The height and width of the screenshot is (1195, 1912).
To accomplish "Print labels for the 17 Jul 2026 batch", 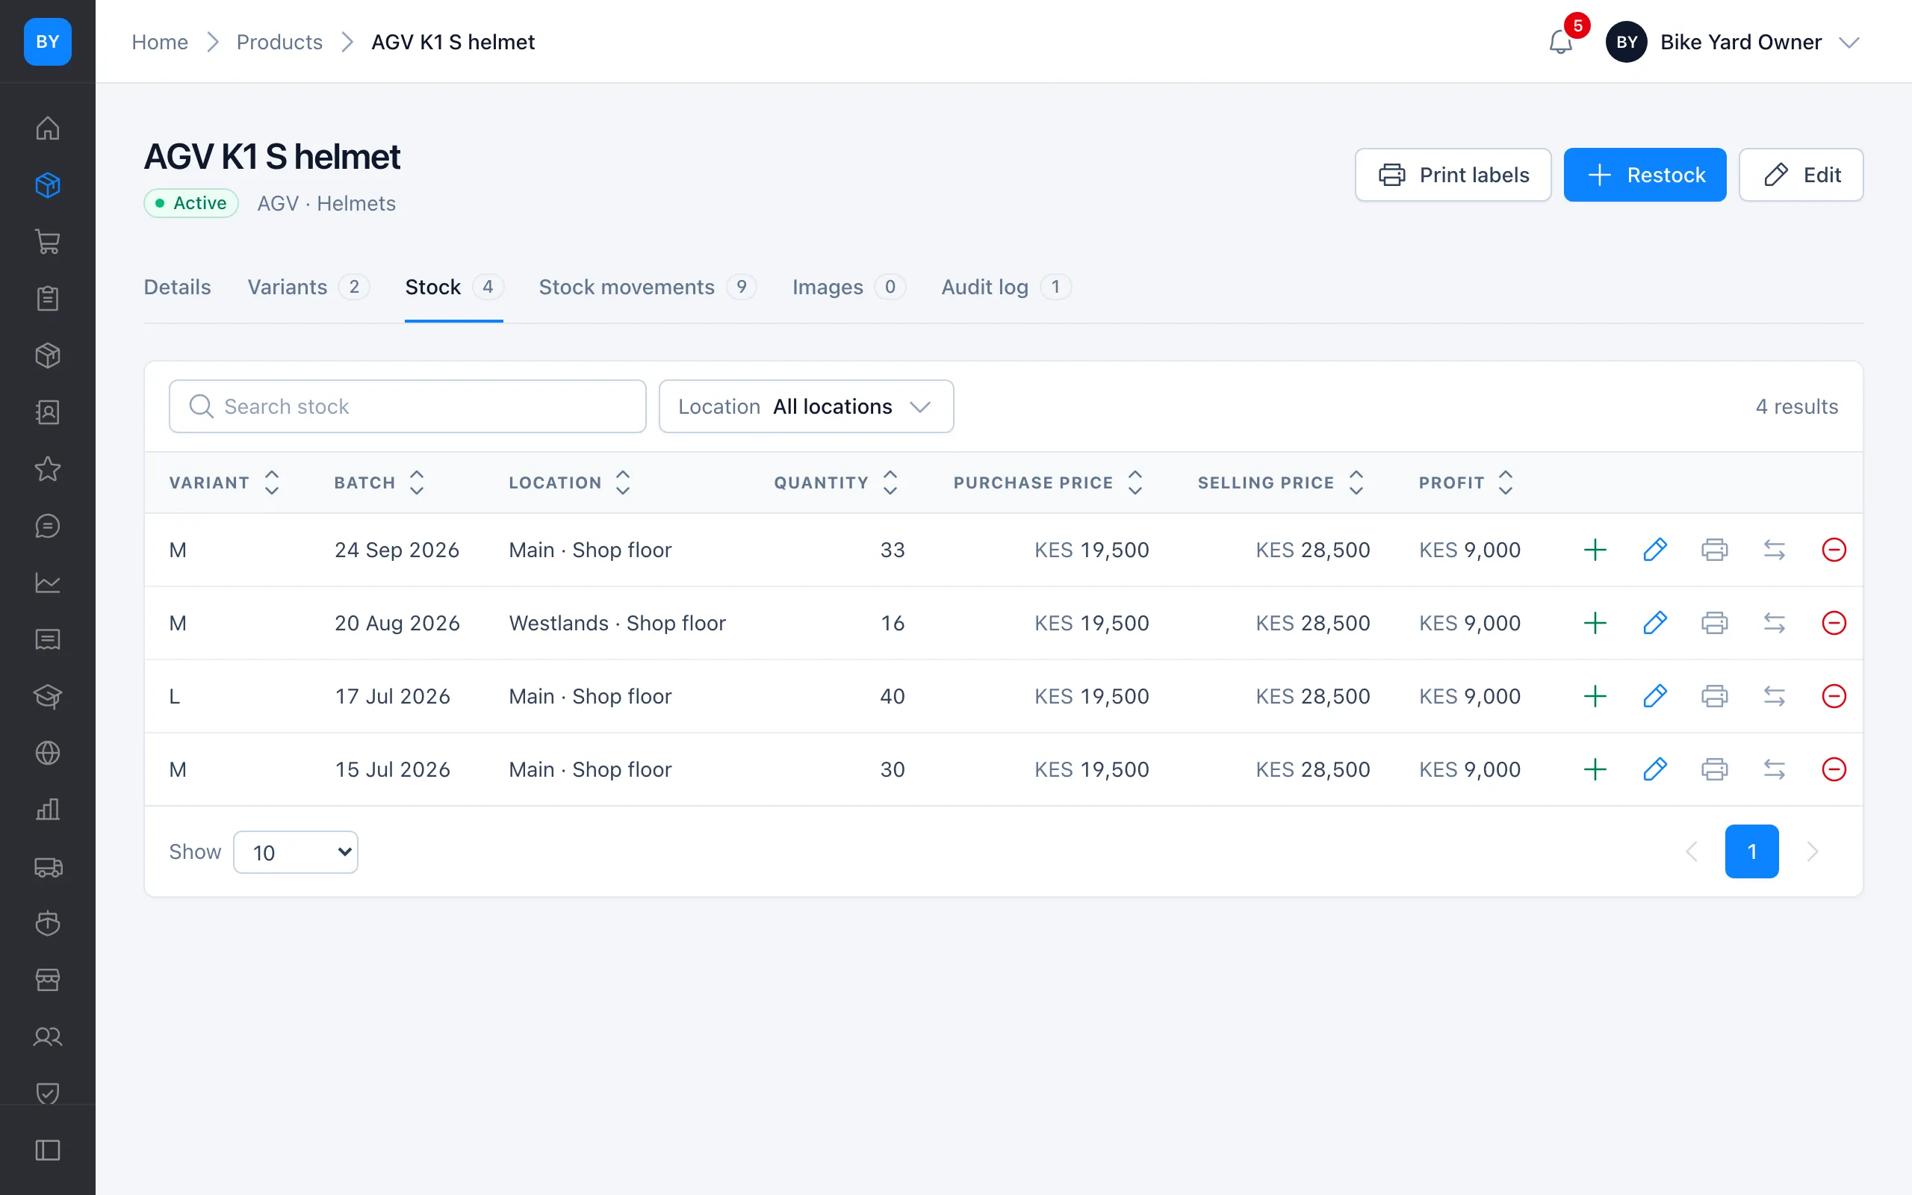I will click(1715, 696).
